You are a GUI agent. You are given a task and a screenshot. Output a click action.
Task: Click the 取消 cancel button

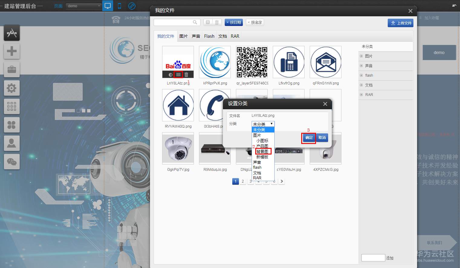click(x=322, y=138)
